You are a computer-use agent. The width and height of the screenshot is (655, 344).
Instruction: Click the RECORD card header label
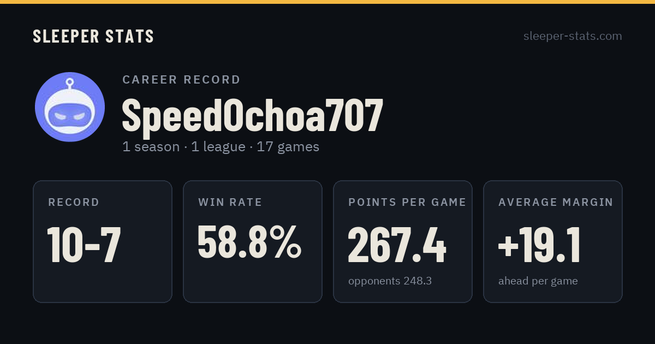click(74, 203)
